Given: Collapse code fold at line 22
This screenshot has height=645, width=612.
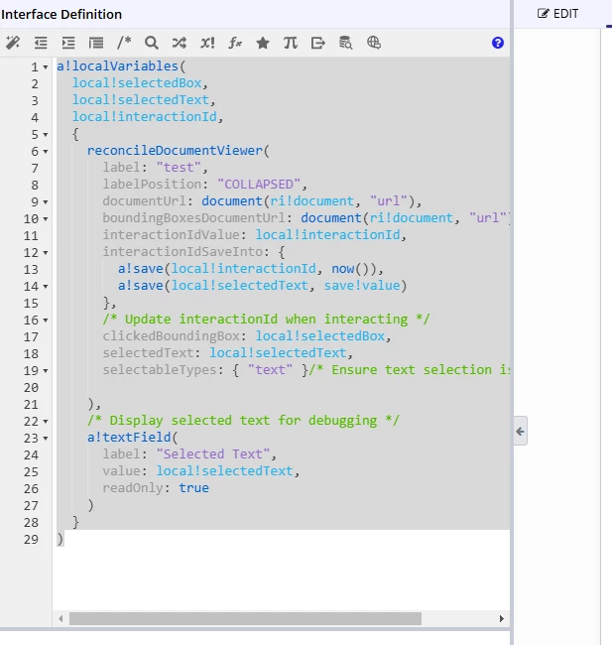Looking at the screenshot, I should [x=46, y=421].
